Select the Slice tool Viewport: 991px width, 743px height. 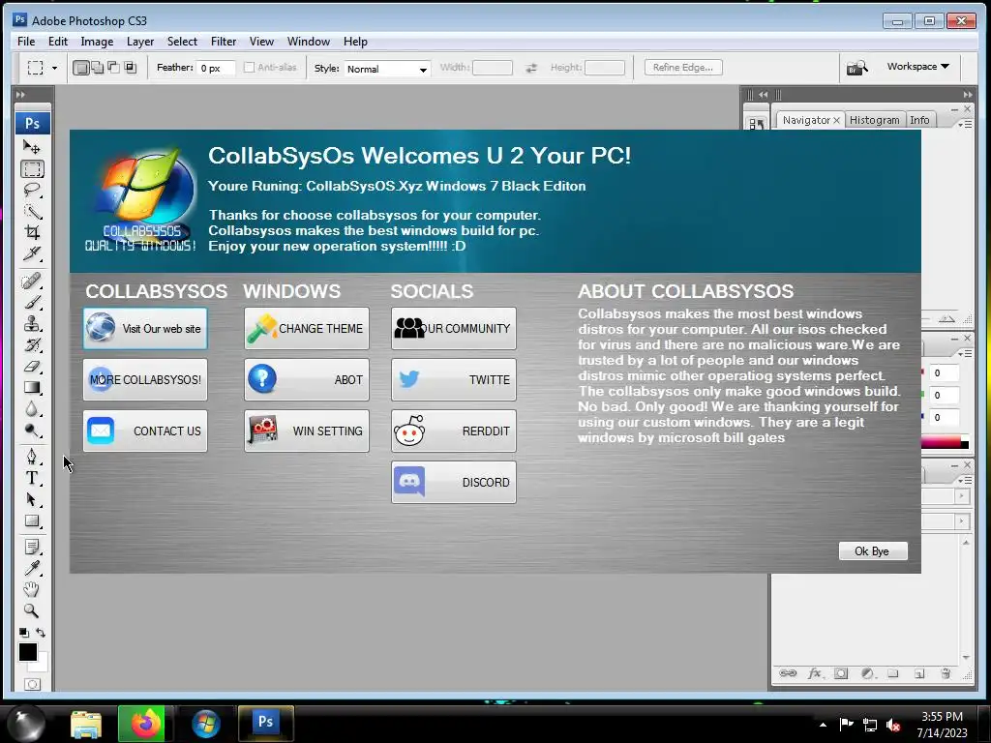tap(32, 253)
